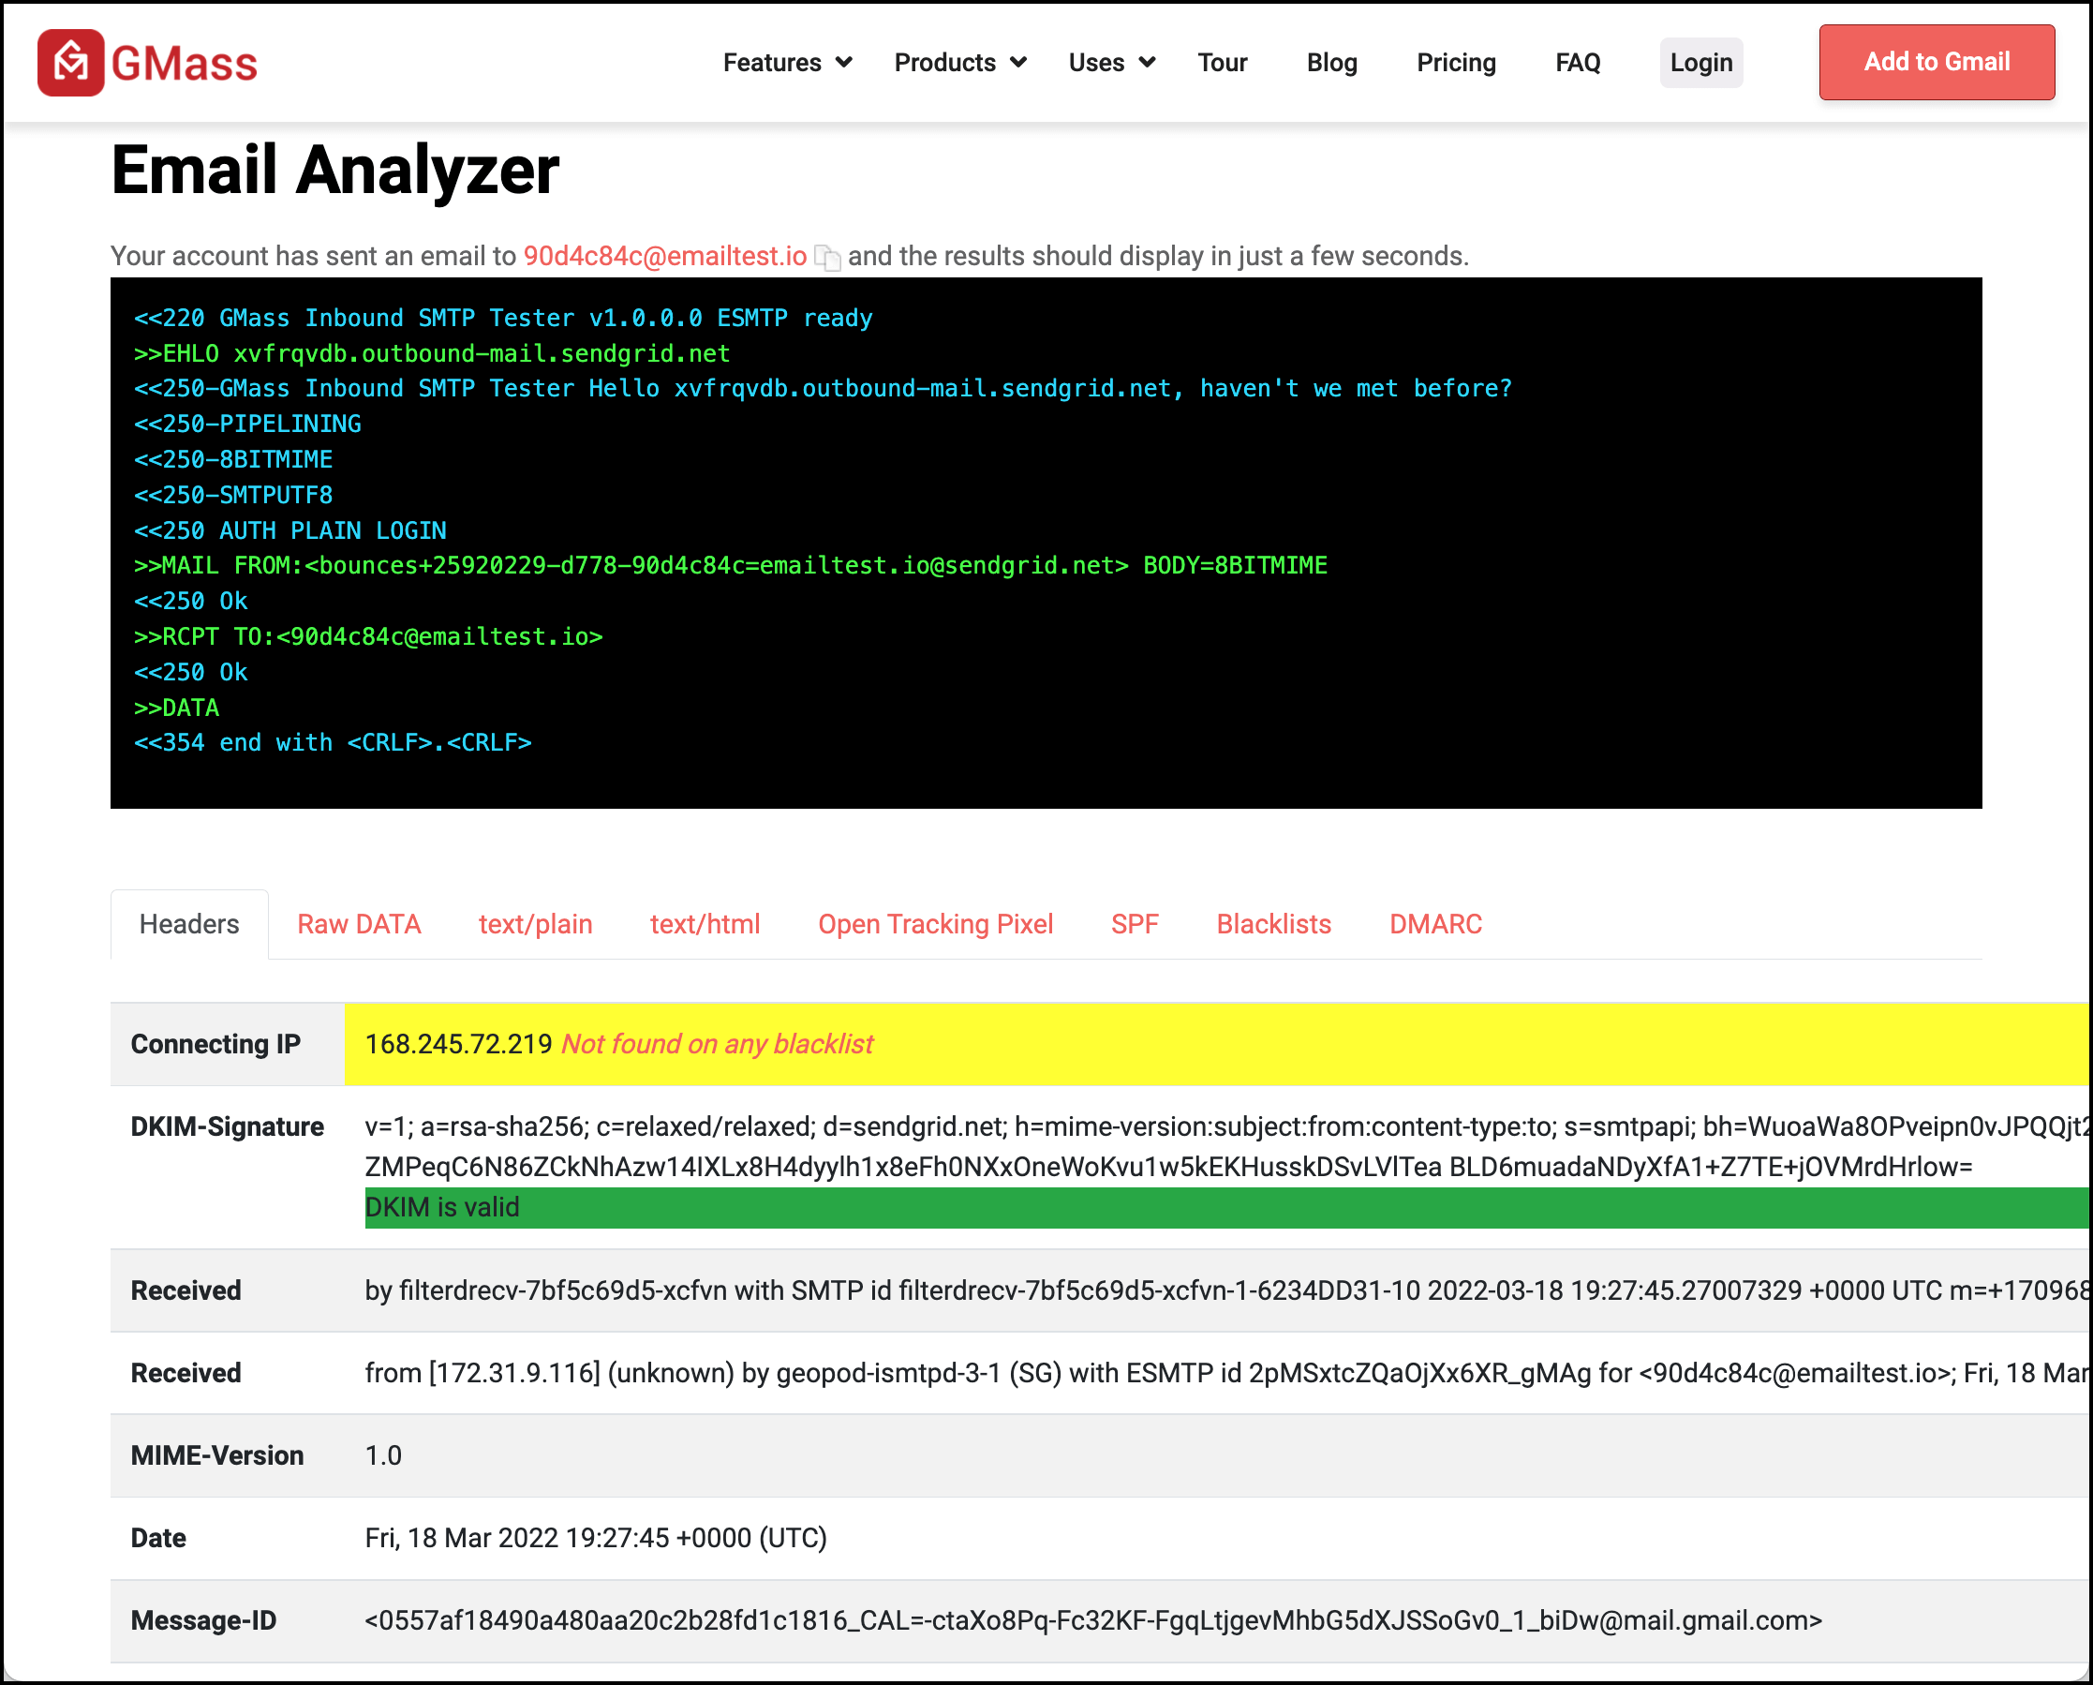Image resolution: width=2093 pixels, height=1685 pixels.
Task: Click the Received row starting 'from [172.31.9.116]'
Action: coord(1101,1372)
